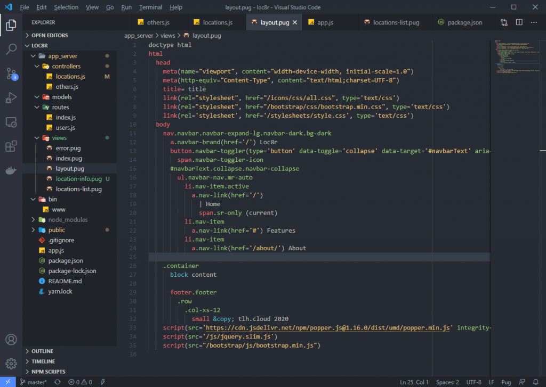Open the Edit menu
This screenshot has width=546, height=387.
point(42,7)
